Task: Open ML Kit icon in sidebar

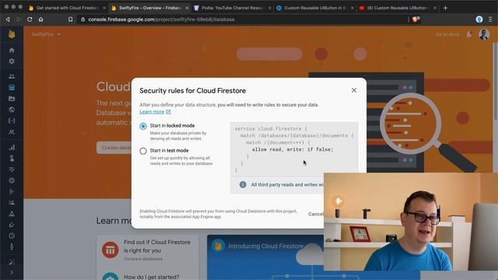Action: (12, 131)
